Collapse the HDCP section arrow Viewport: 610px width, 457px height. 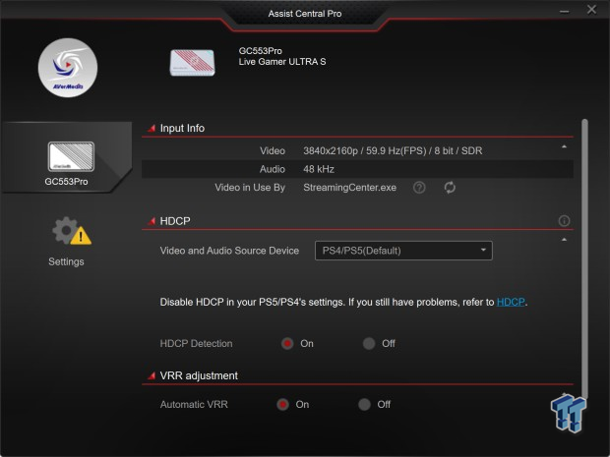pyautogui.click(x=564, y=240)
